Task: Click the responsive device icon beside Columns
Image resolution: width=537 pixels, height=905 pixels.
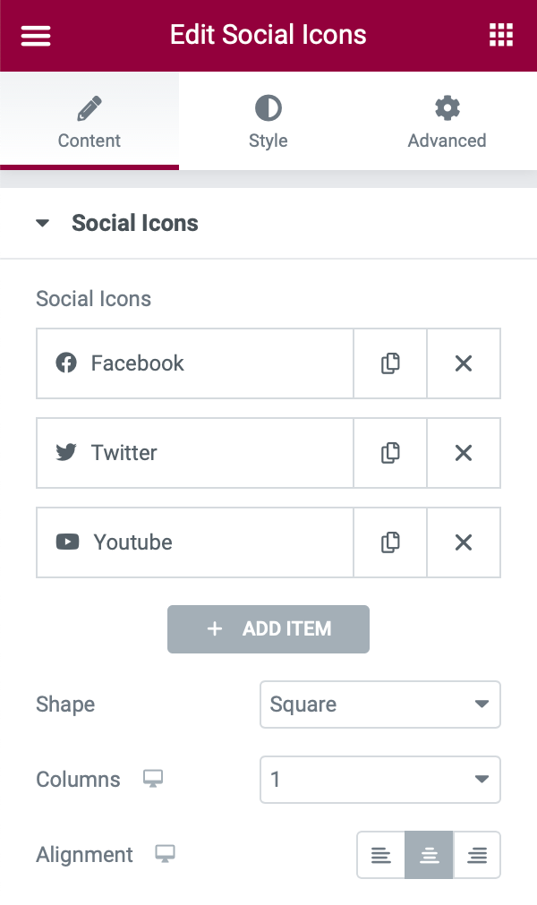Action: pyautogui.click(x=153, y=780)
